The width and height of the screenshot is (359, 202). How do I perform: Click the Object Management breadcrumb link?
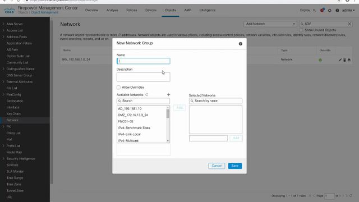click(45, 12)
